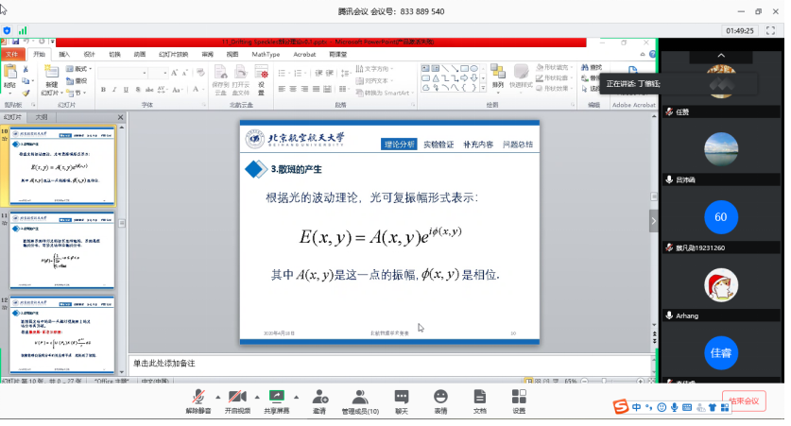Switch to the outline (大纲) pane tab

41,117
